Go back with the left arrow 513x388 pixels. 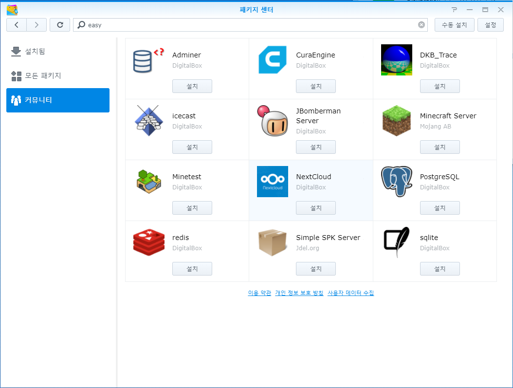17,25
